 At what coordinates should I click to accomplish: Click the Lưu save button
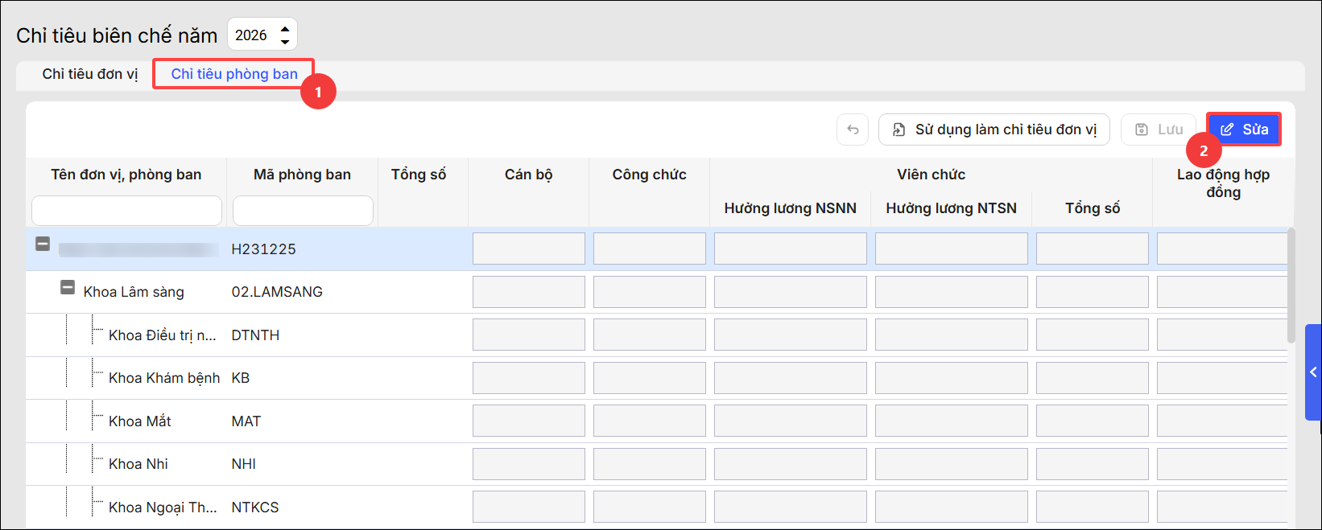[x=1159, y=129]
